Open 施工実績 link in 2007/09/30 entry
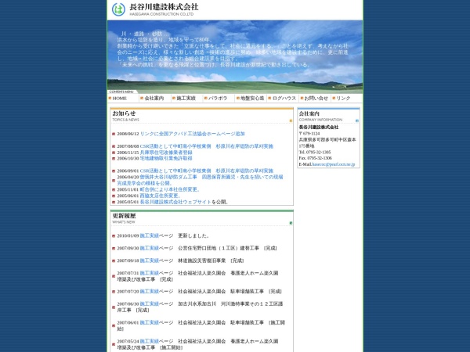The width and height of the screenshot is (470, 352). pyautogui.click(x=150, y=248)
